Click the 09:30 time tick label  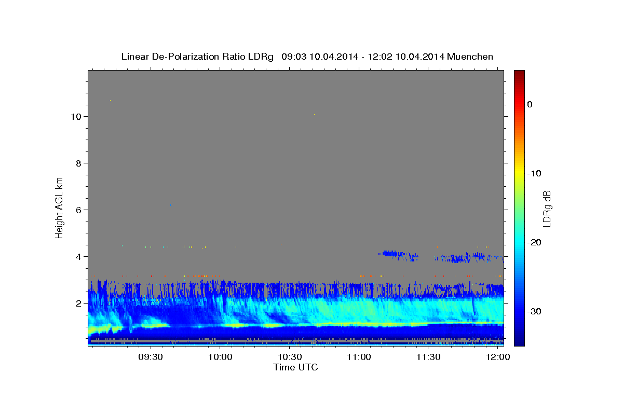pyautogui.click(x=151, y=357)
